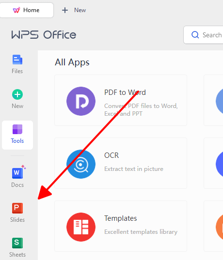Click the plus icon beside New tab
The width and height of the screenshot is (223, 260).
tap(65, 10)
